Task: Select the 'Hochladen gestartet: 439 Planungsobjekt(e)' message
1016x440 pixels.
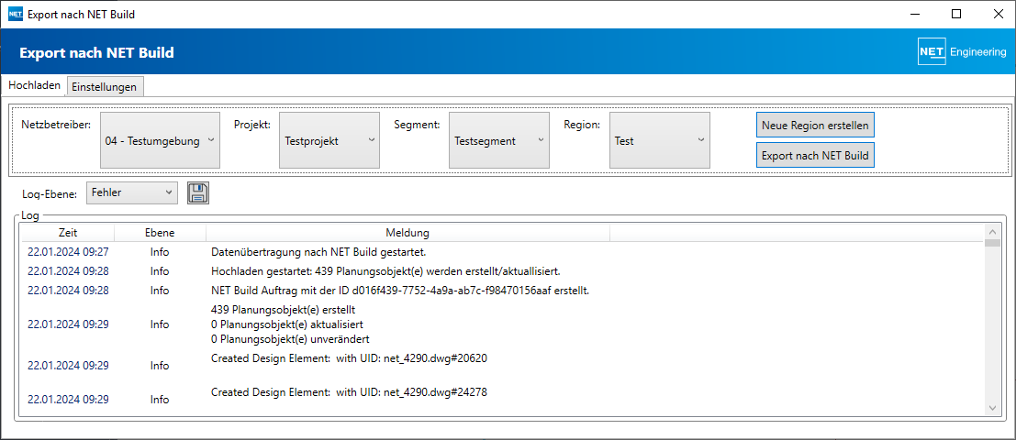Action: 385,271
